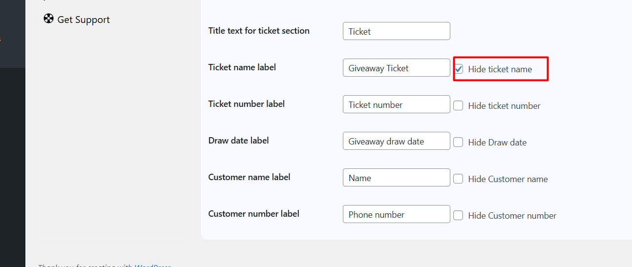Click the Phone number input box
The height and width of the screenshot is (267, 632).
(396, 214)
